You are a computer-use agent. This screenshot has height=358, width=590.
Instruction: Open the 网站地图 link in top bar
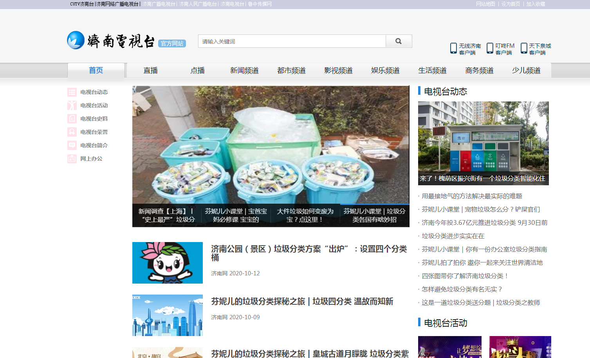[x=485, y=4]
